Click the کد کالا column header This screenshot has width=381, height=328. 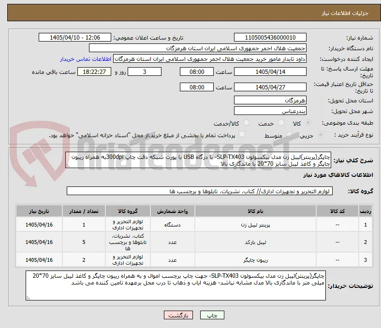point(337,211)
